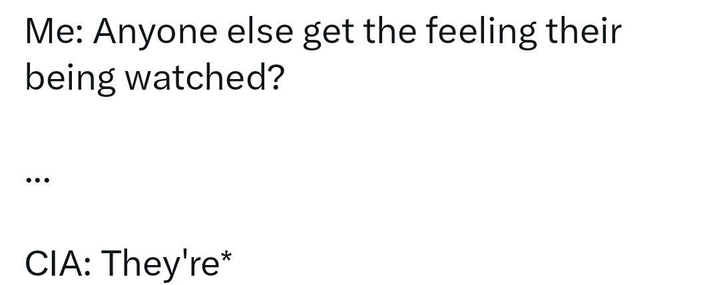This screenshot has height=285, width=719.
Task: Click the apostrophe in "They're"
Action: (186, 255)
